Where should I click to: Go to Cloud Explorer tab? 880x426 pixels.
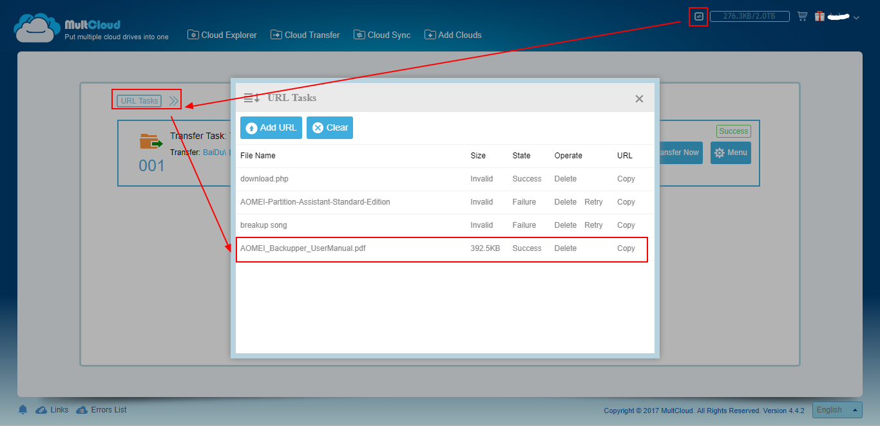222,35
